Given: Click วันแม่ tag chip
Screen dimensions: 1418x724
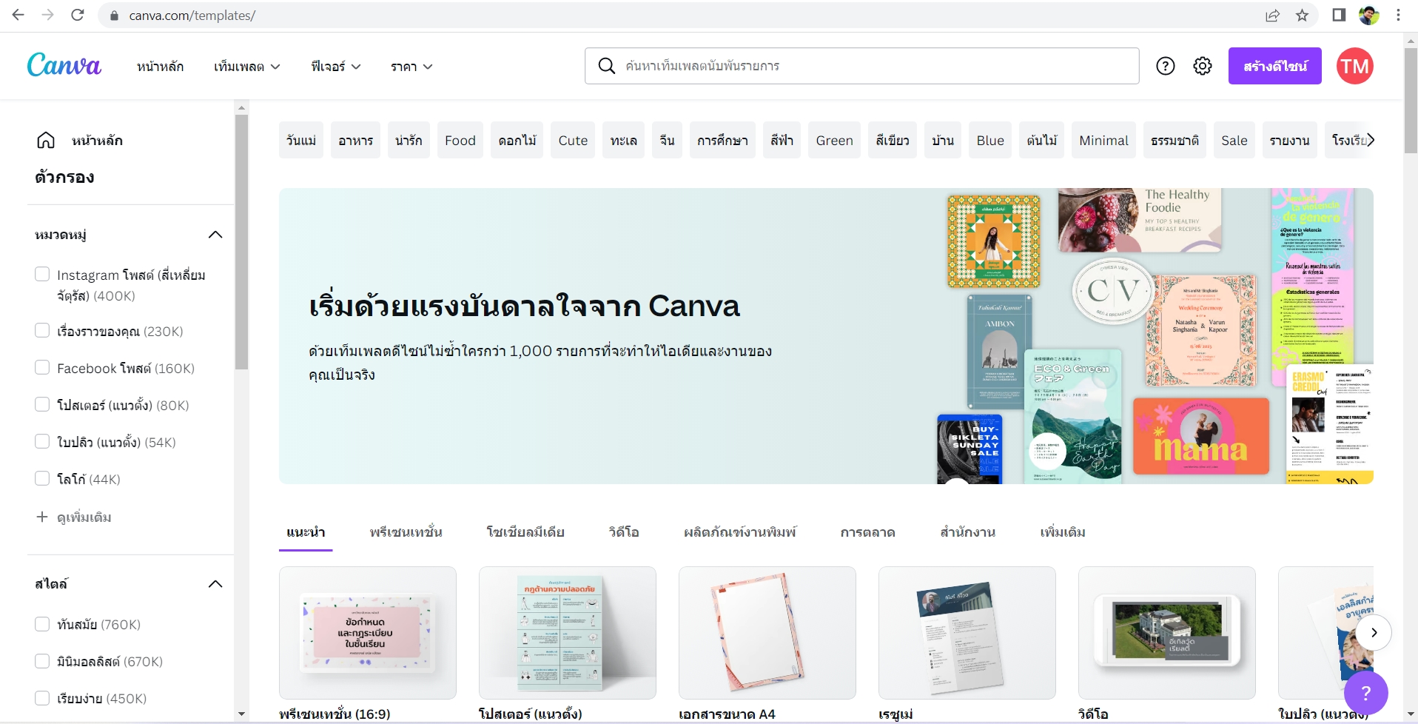Looking at the screenshot, I should [301, 140].
